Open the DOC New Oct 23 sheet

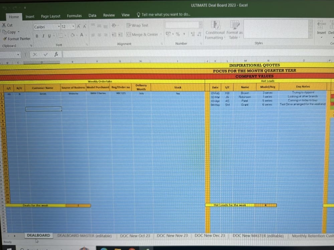coord(135,236)
